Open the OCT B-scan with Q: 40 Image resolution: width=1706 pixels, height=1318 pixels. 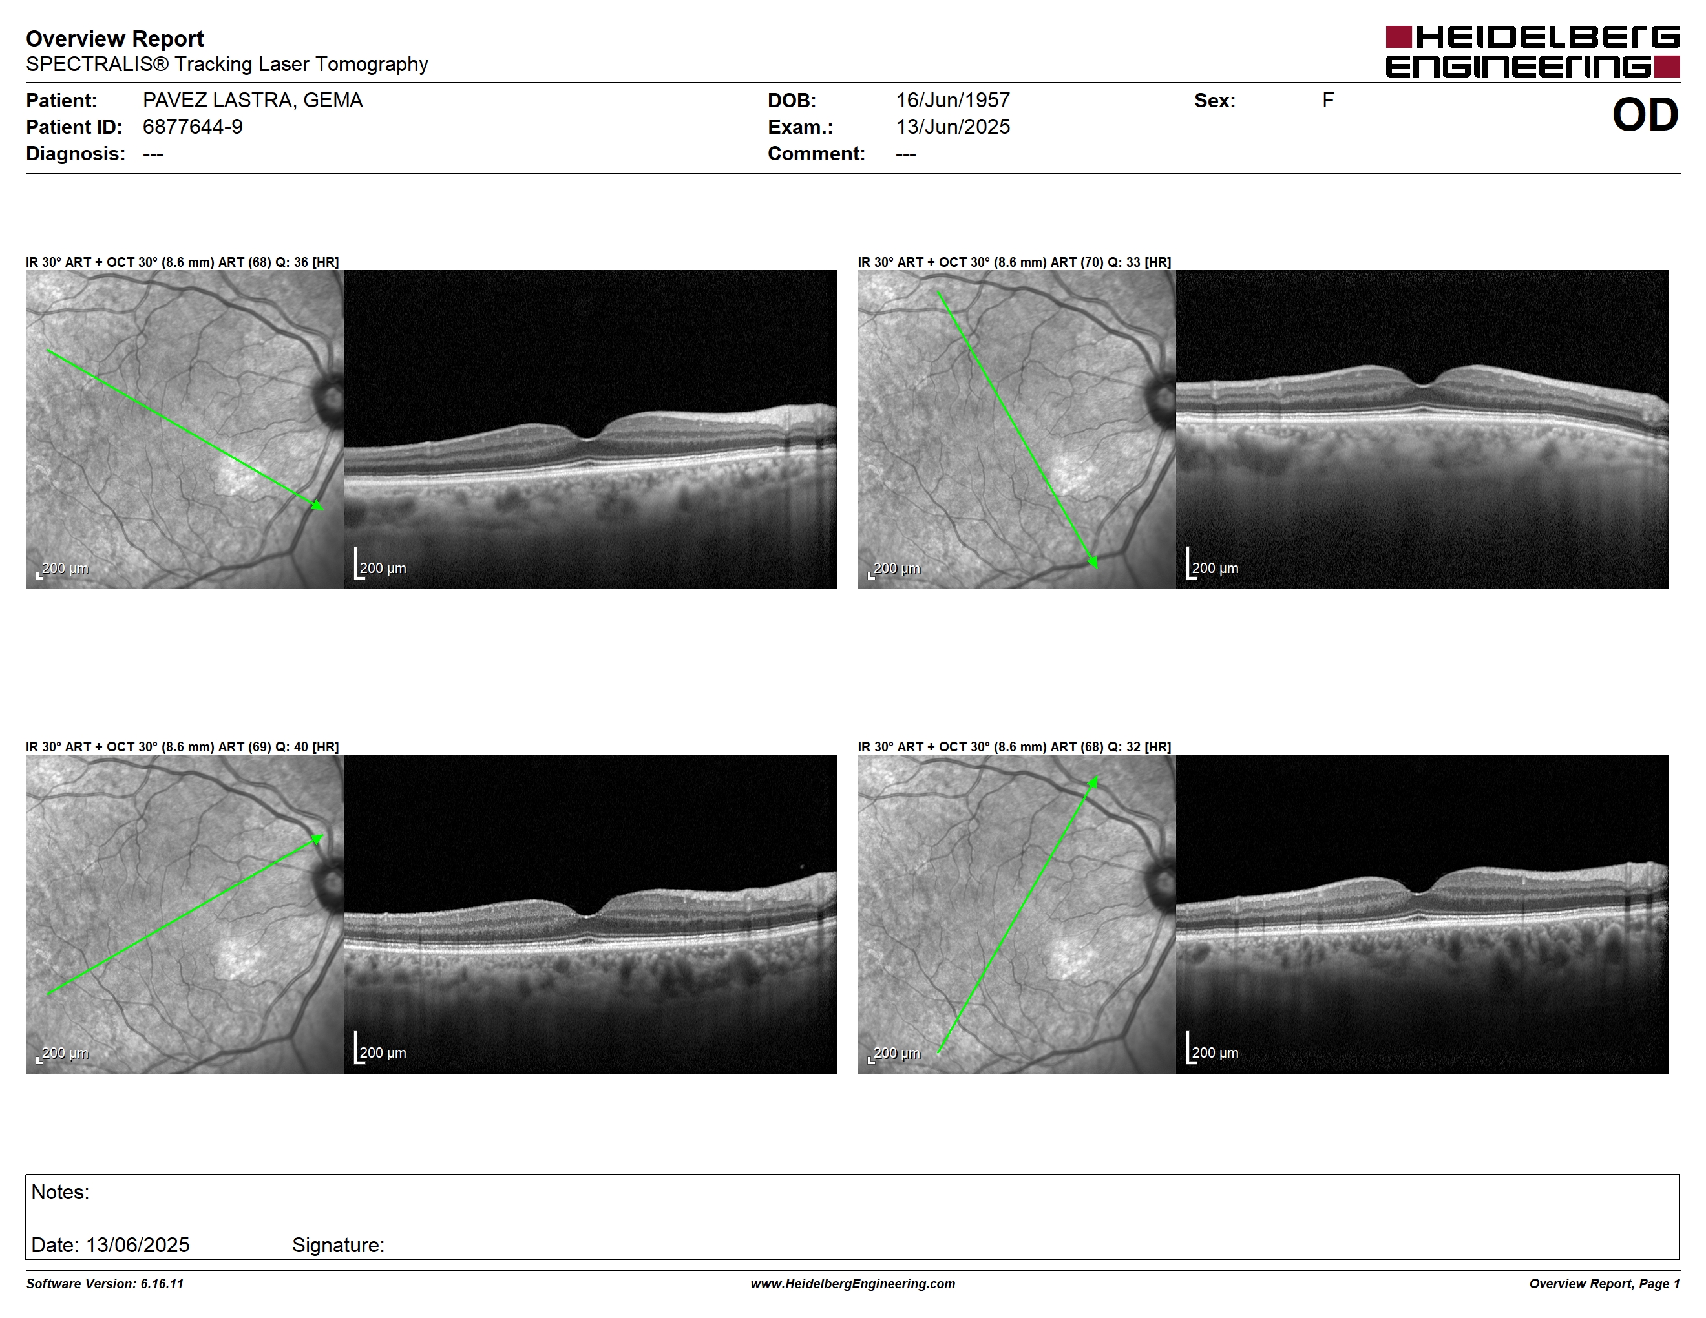pos(590,914)
